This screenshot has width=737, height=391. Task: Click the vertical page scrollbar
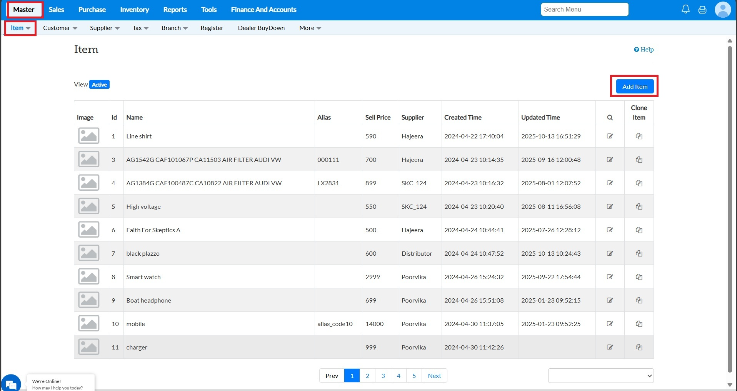(x=729, y=208)
